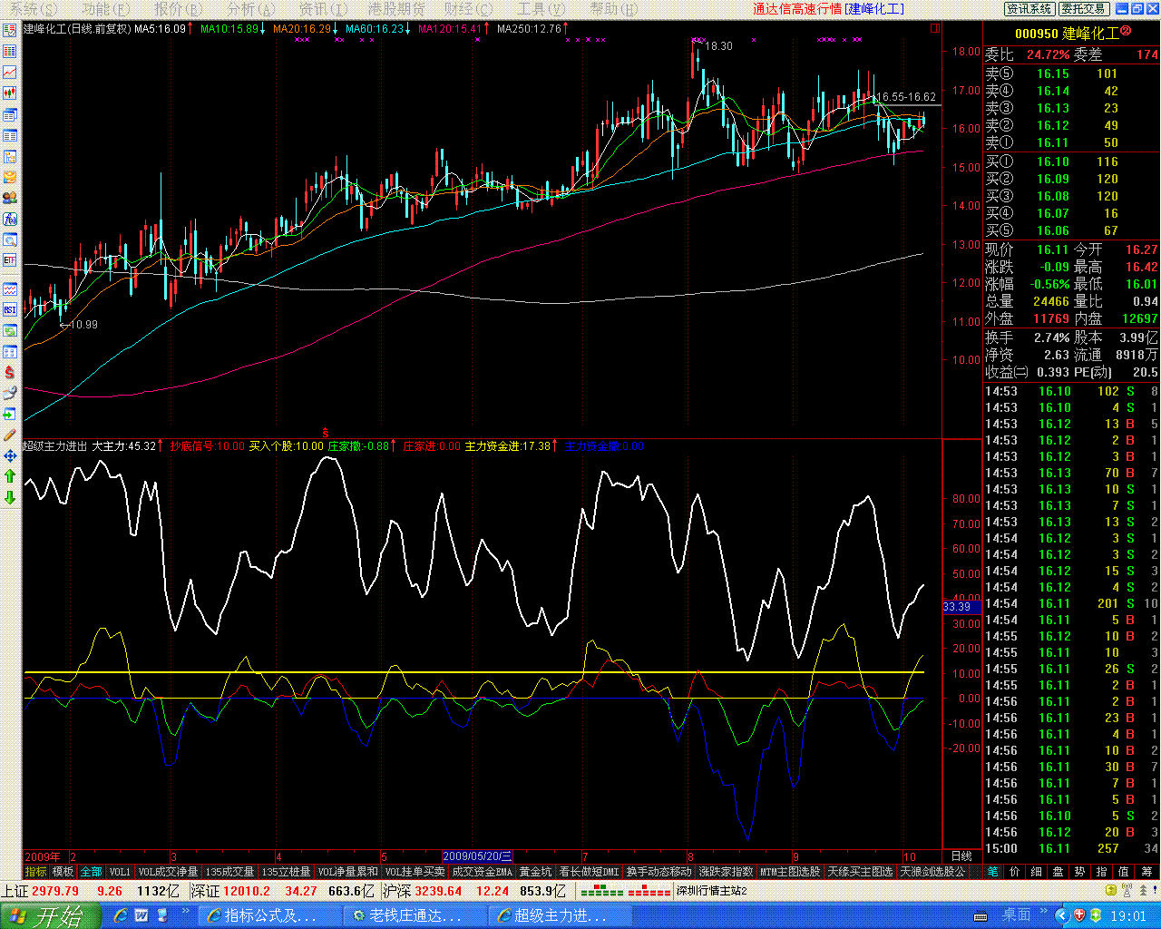
Task: Click the pencil drawing tool icon
Action: [10, 435]
